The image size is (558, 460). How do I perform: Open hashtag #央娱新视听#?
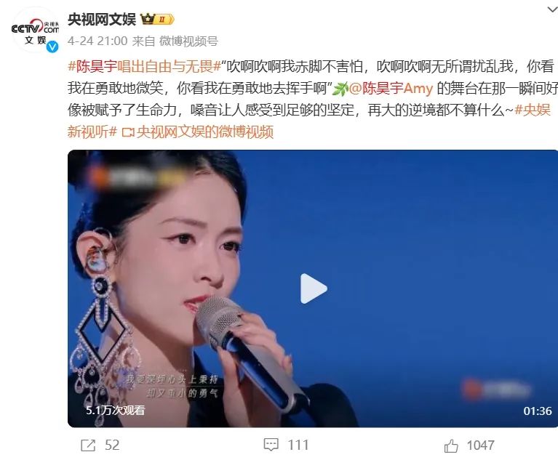pyautogui.click(x=309, y=121)
